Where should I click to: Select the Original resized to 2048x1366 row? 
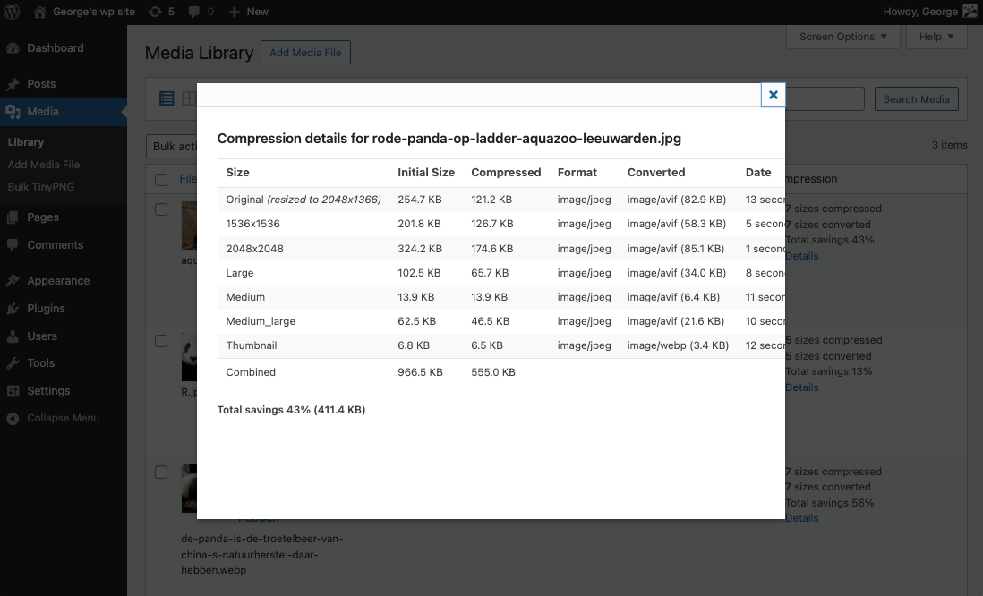[501, 200]
